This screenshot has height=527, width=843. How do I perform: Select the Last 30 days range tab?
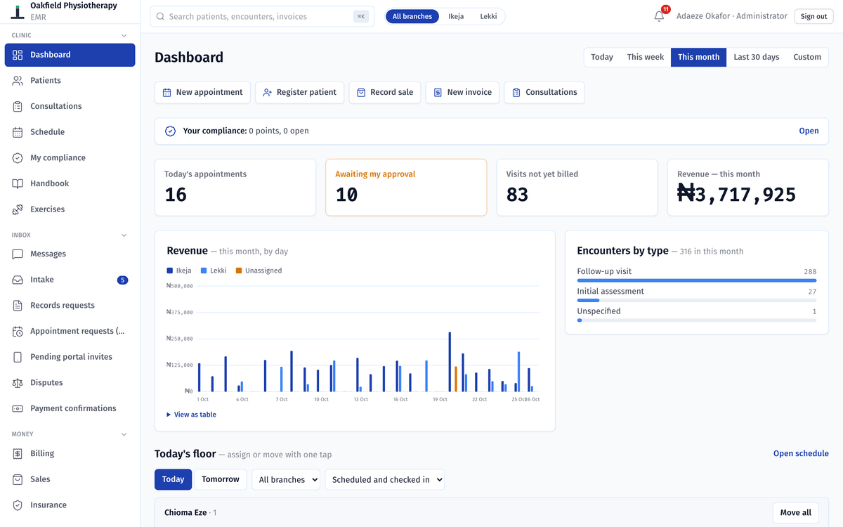(757, 57)
